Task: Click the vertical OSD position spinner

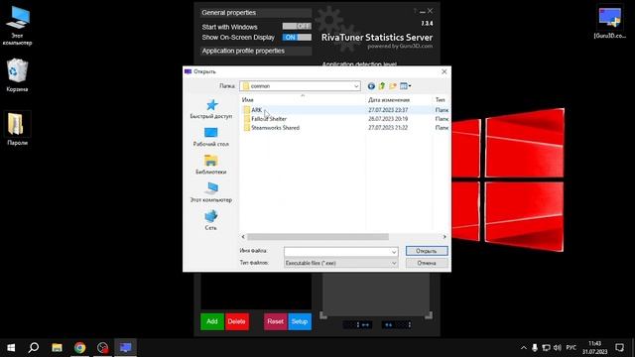Action: click(x=397, y=324)
